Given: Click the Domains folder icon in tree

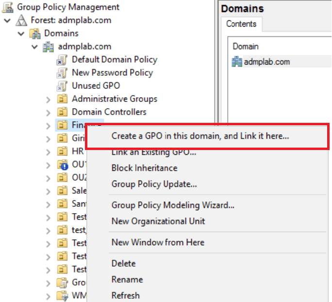Looking at the screenshot, I should 35,34.
